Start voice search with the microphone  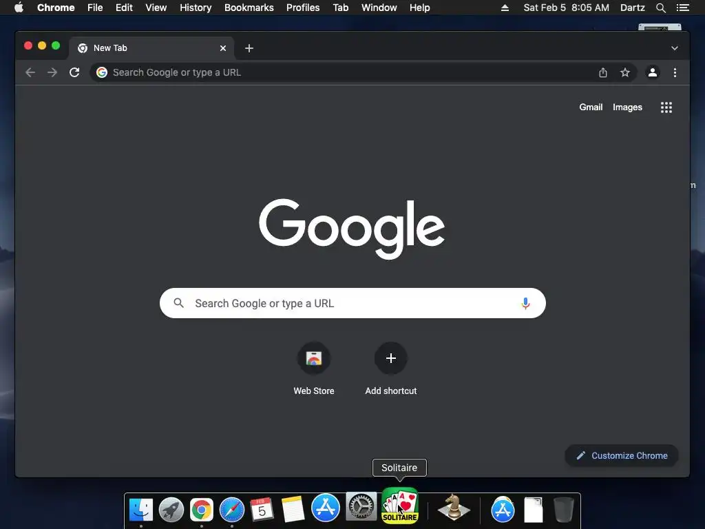pyautogui.click(x=525, y=303)
